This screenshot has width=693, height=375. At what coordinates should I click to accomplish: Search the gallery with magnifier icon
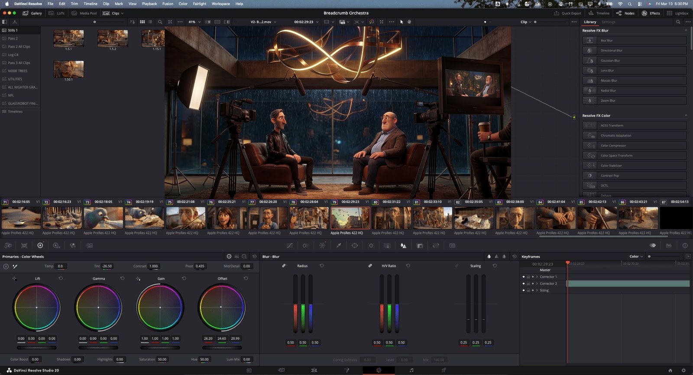click(160, 22)
